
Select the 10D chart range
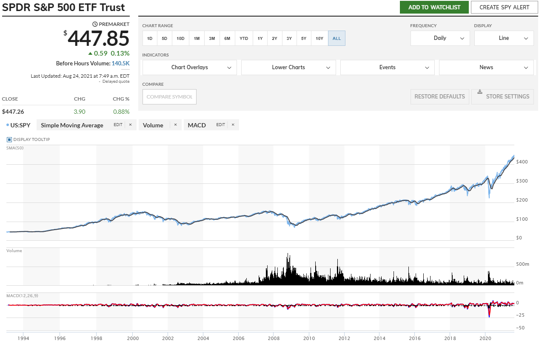[x=180, y=38]
